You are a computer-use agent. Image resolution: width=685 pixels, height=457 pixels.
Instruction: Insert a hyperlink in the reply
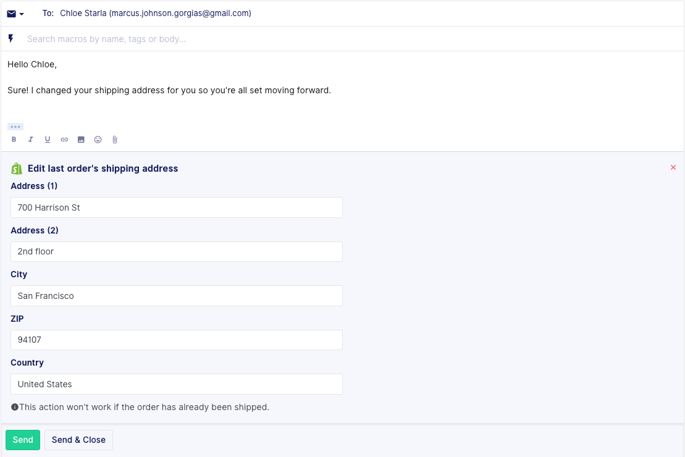click(64, 140)
